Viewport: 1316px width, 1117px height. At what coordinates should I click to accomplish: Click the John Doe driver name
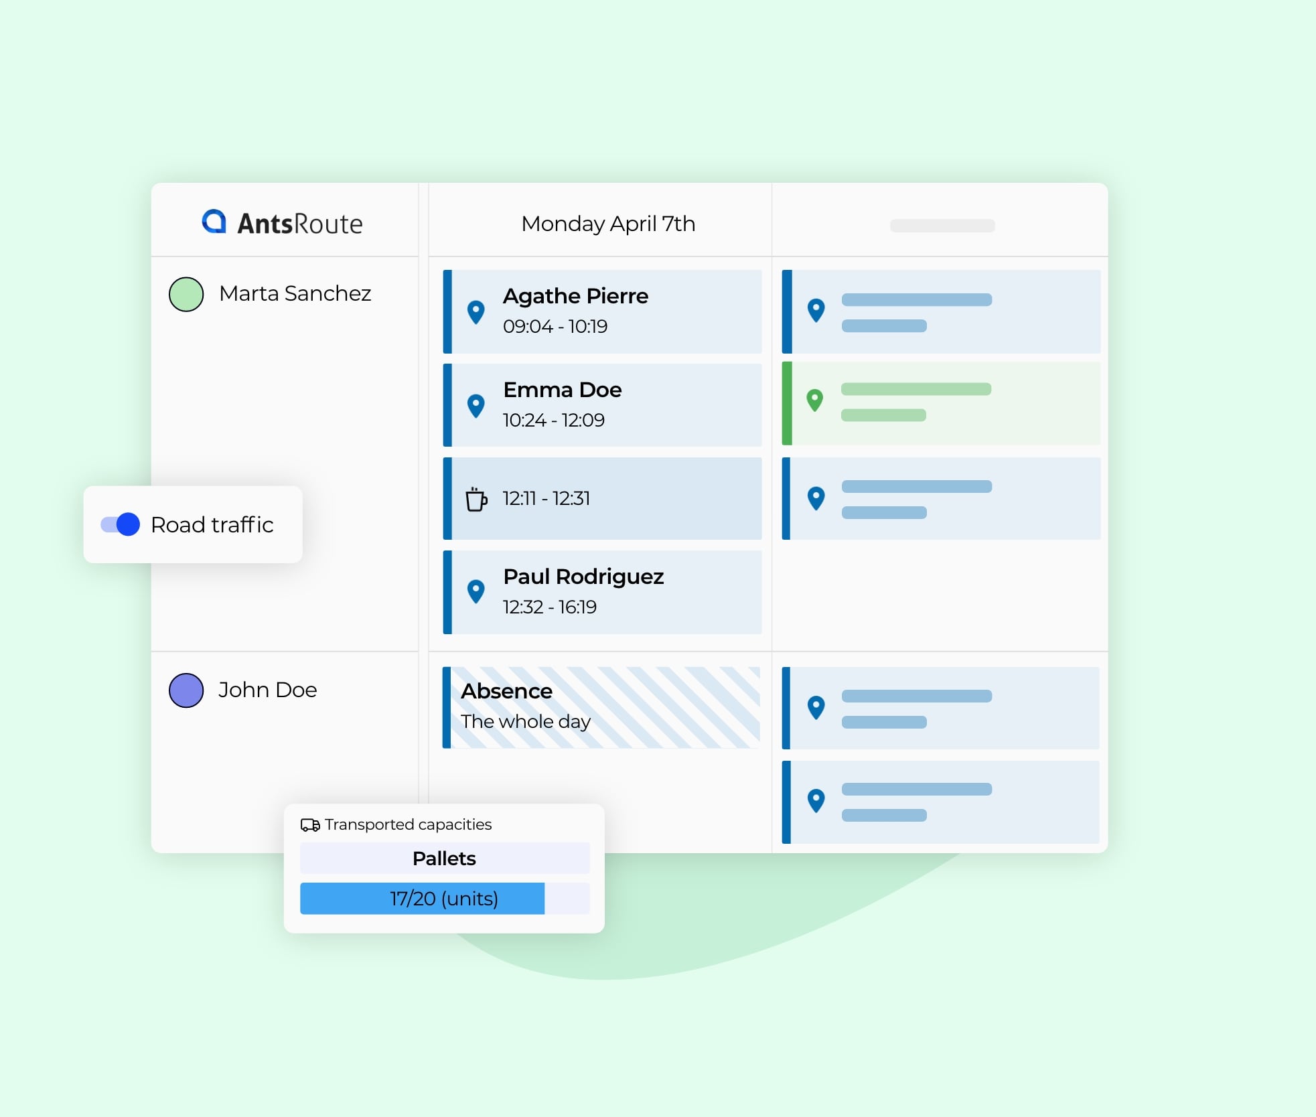(267, 690)
